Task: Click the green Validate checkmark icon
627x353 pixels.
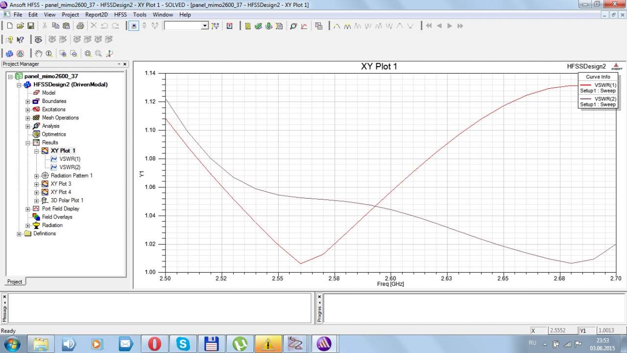Action: (258, 26)
